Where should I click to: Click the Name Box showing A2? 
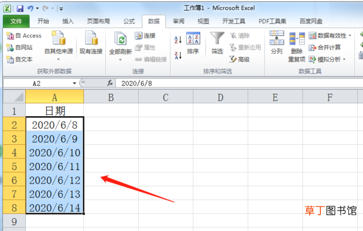pyautogui.click(x=37, y=83)
